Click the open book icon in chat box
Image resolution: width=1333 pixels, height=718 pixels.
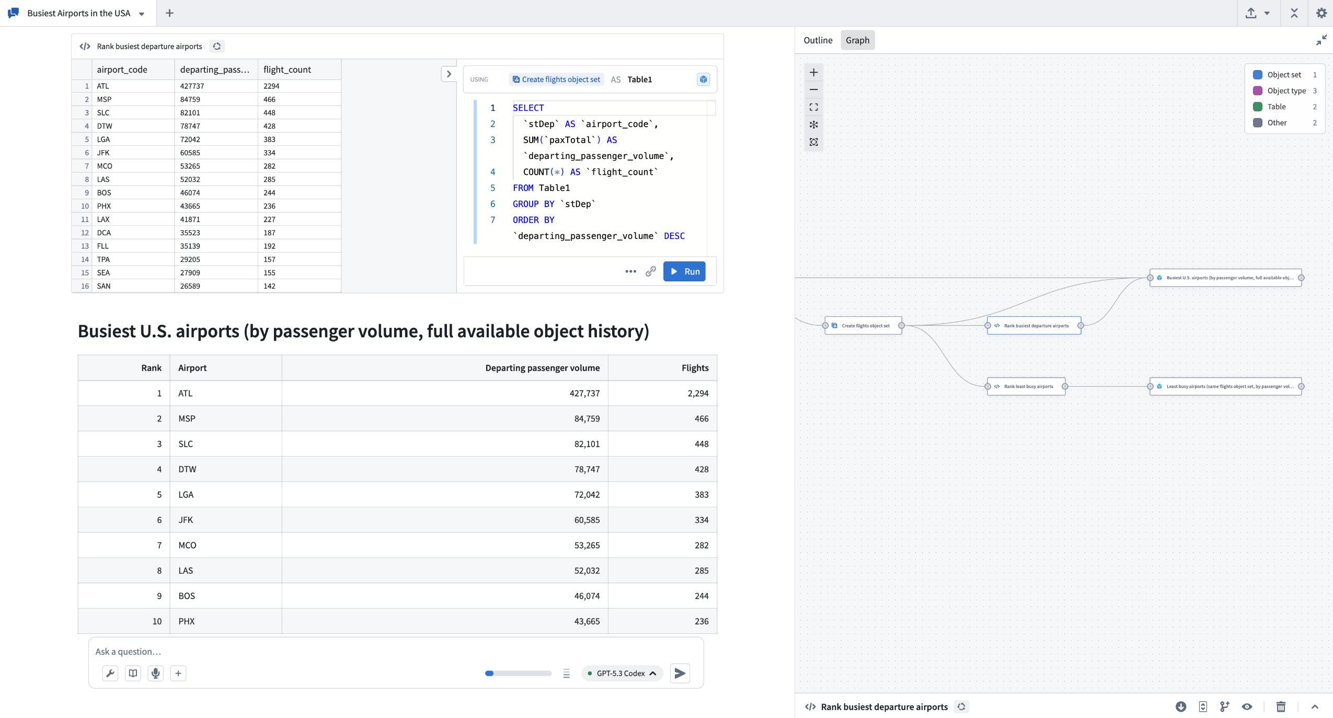(133, 673)
